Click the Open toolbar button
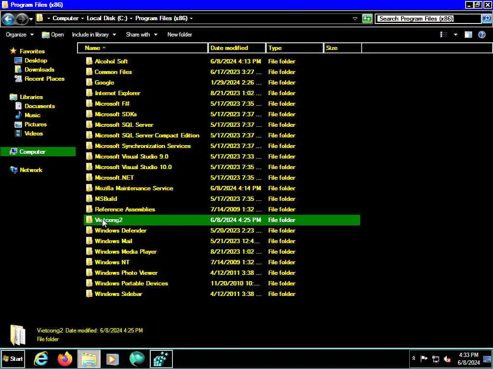This screenshot has height=369, width=493. click(53, 35)
